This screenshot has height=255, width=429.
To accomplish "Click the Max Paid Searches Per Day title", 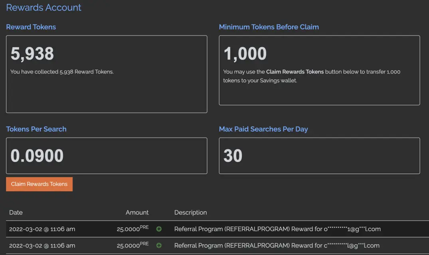I will click(x=263, y=129).
